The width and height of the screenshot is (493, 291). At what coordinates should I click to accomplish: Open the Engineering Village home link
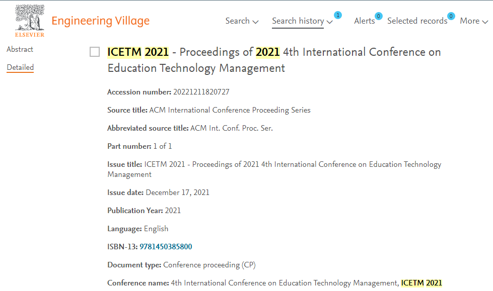[x=100, y=21]
